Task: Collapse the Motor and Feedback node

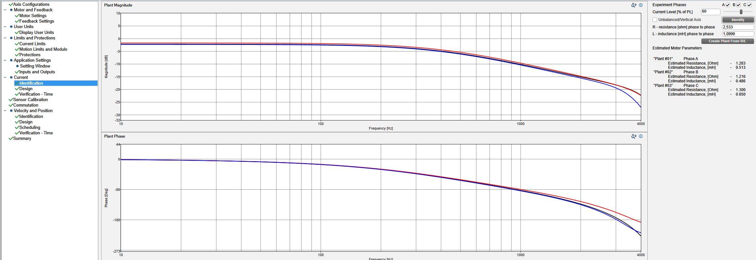Action: (x=5, y=10)
